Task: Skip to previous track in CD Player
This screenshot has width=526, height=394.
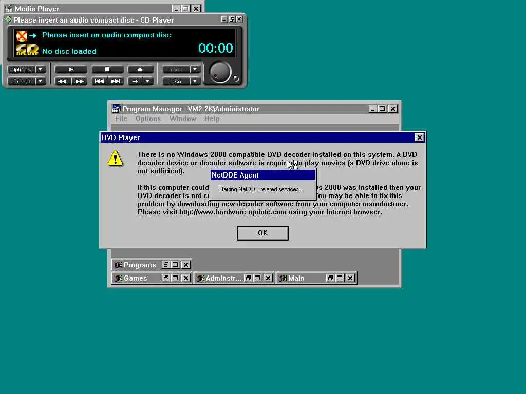Action: [x=99, y=81]
